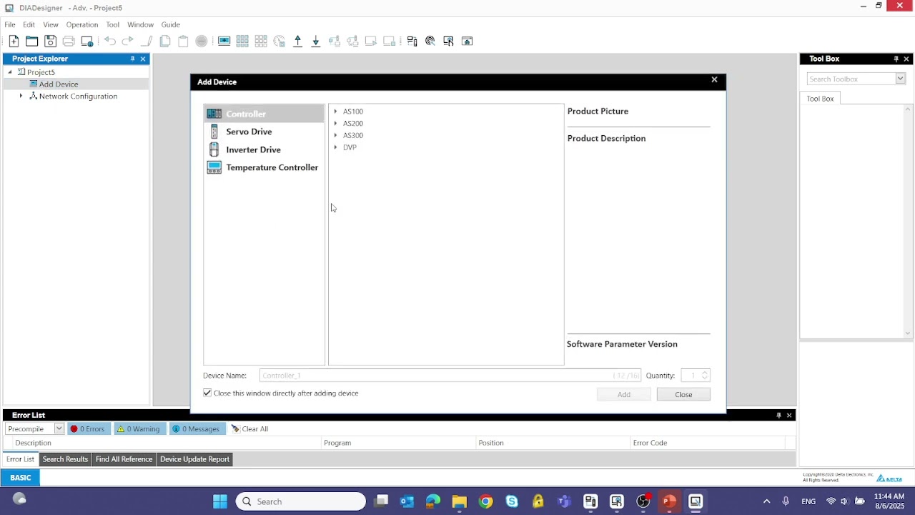
Task: Close the Project Explorer panel
Action: [143, 59]
